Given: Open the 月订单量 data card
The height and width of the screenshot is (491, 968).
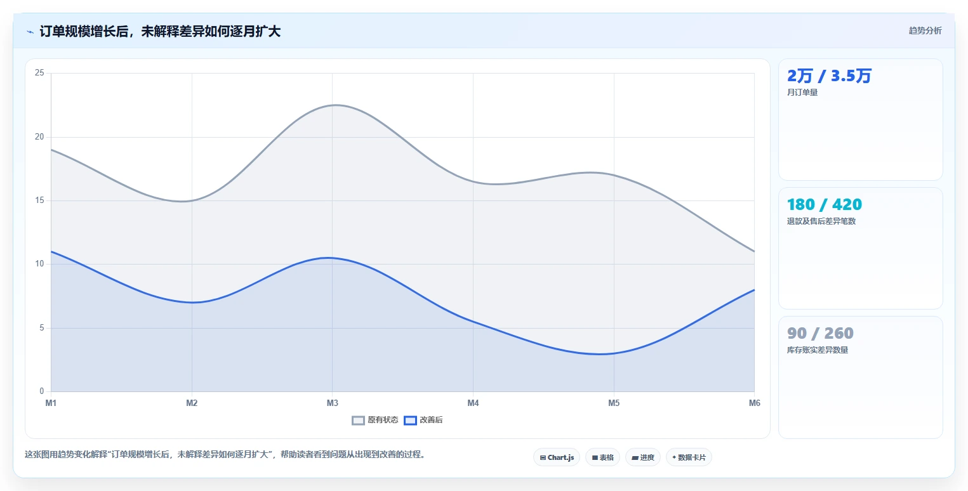Looking at the screenshot, I should pyautogui.click(x=860, y=119).
